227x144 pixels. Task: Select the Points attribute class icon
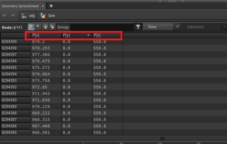[31, 27]
